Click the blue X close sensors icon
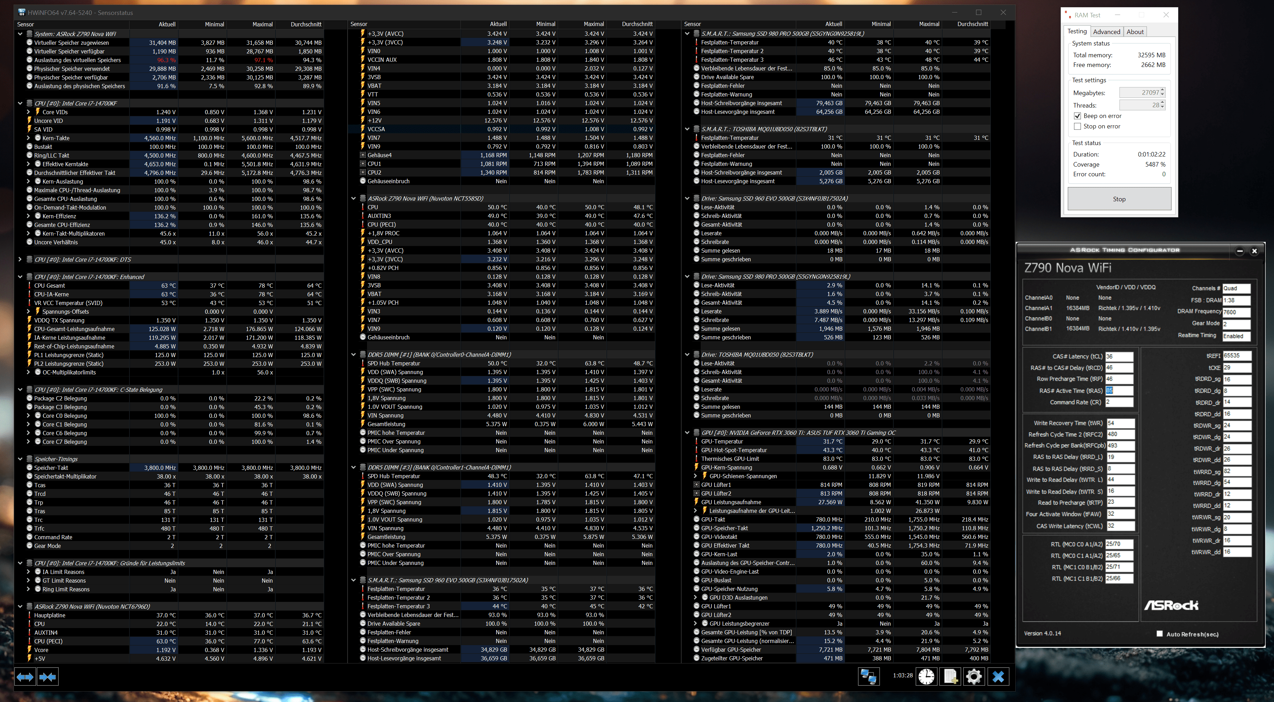 point(998,676)
